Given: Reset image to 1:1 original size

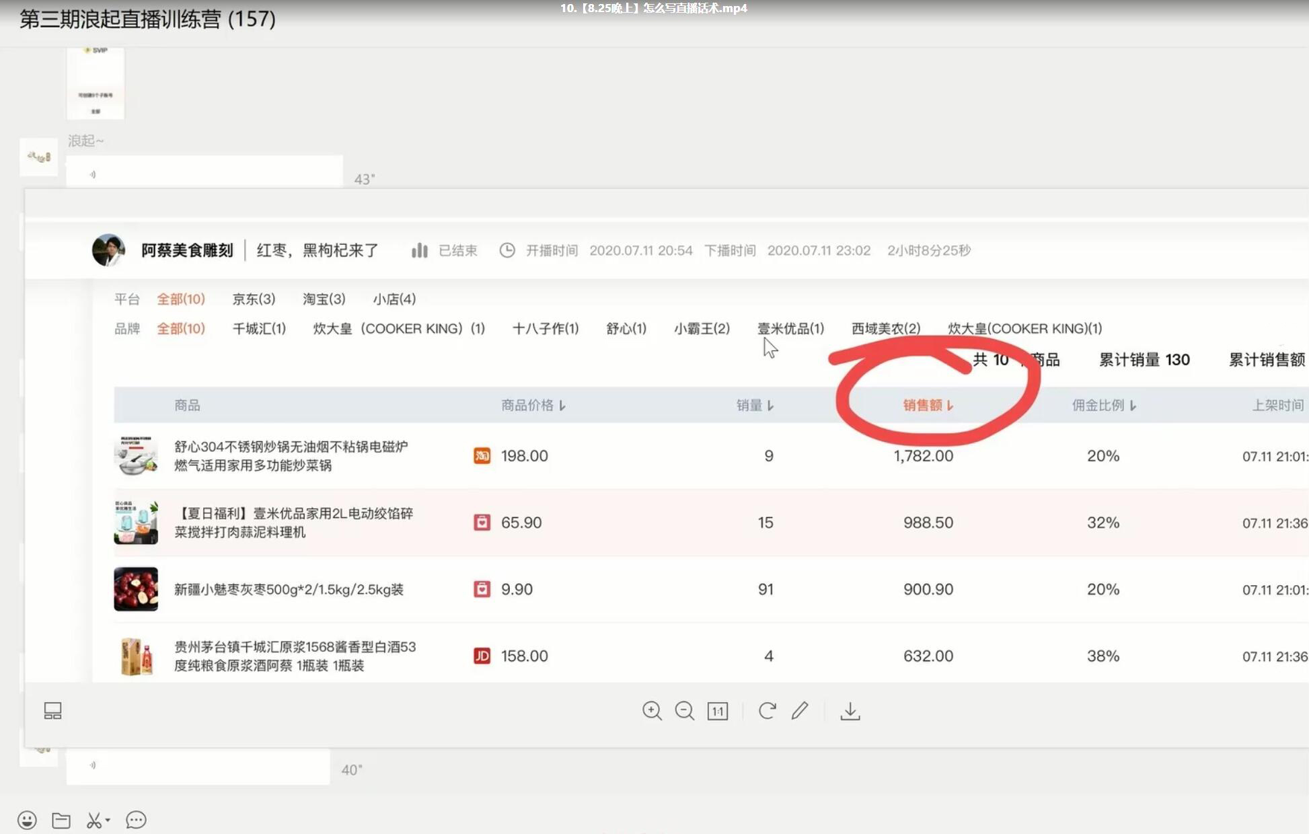Looking at the screenshot, I should (x=718, y=711).
